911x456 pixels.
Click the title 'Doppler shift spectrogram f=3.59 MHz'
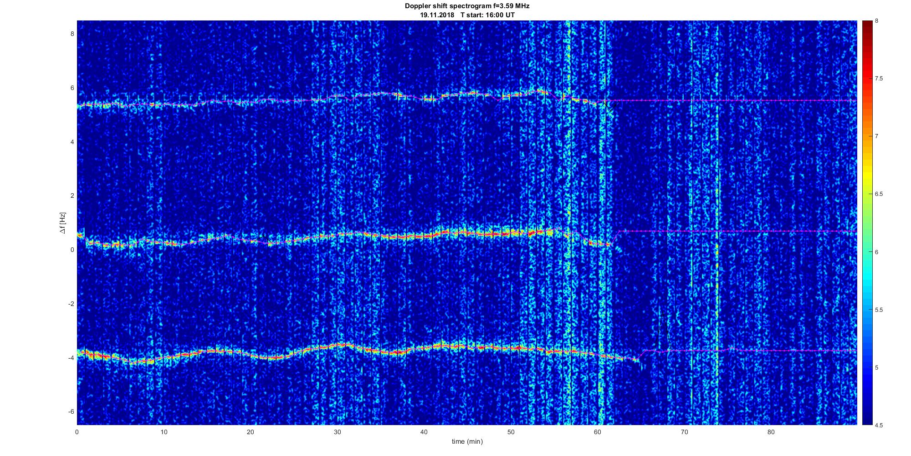click(467, 6)
